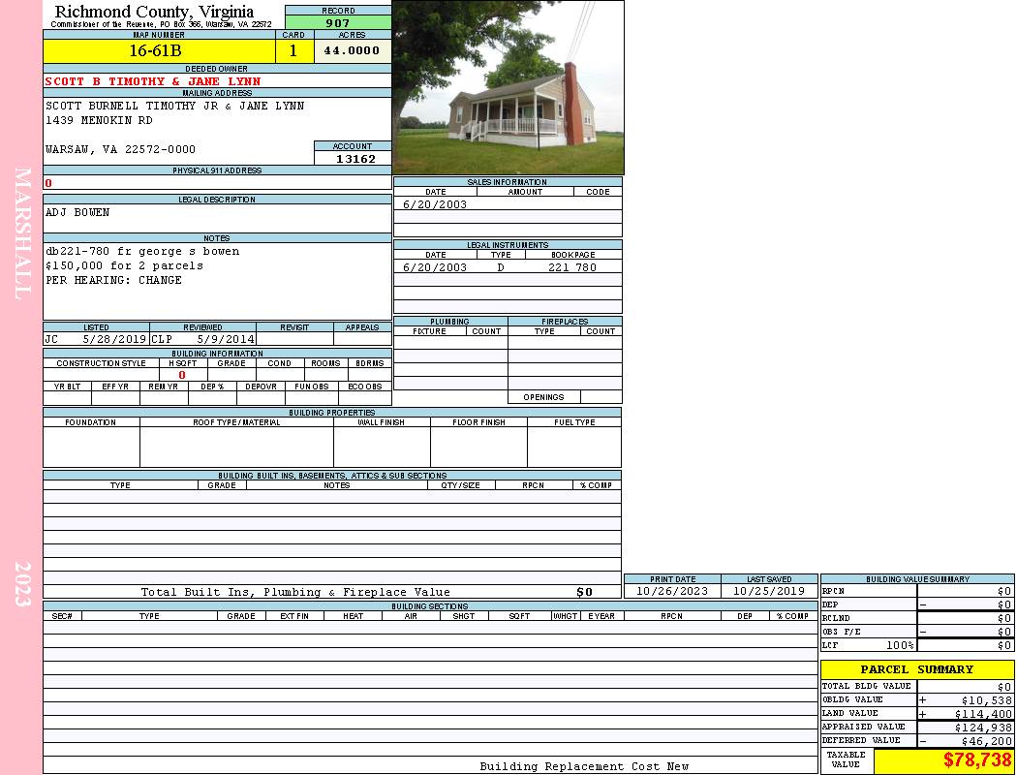Image resolution: width=1017 pixels, height=775 pixels.
Task: Click OBLDG value $10,538
Action: [x=987, y=700]
